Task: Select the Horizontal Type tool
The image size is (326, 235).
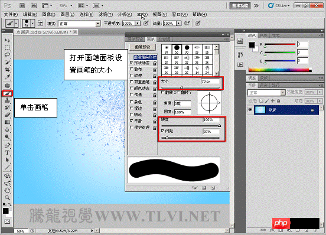Action: 7,153
